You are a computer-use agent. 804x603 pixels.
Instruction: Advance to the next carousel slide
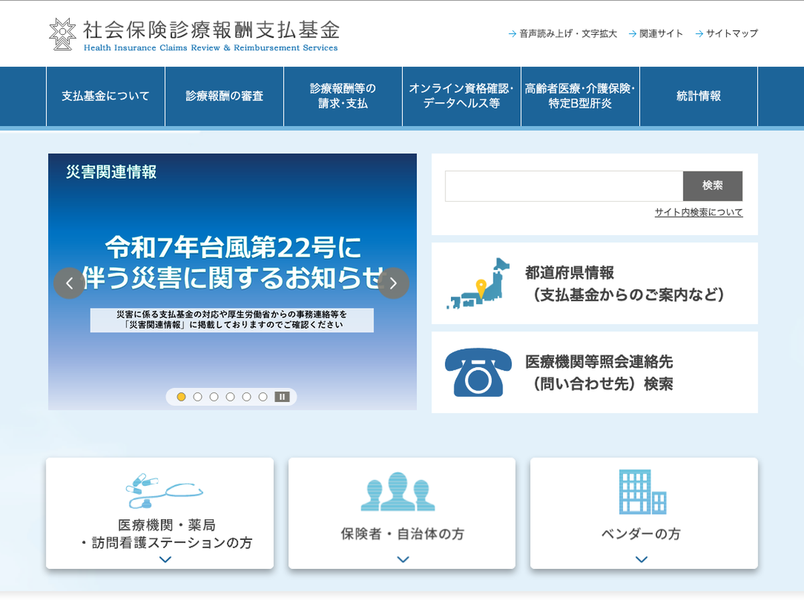pyautogui.click(x=393, y=283)
